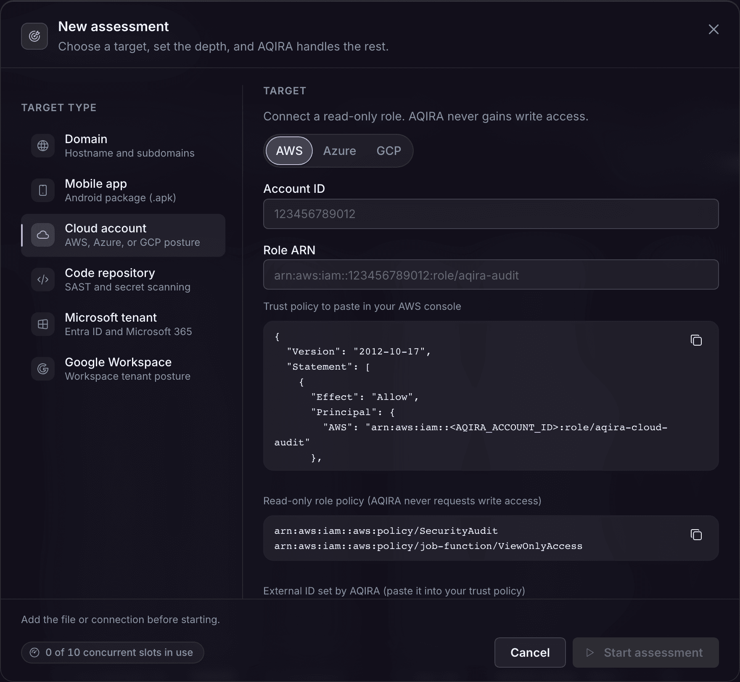
Task: Click the ViewOnlyAccess policy ARN line
Action: tap(428, 546)
